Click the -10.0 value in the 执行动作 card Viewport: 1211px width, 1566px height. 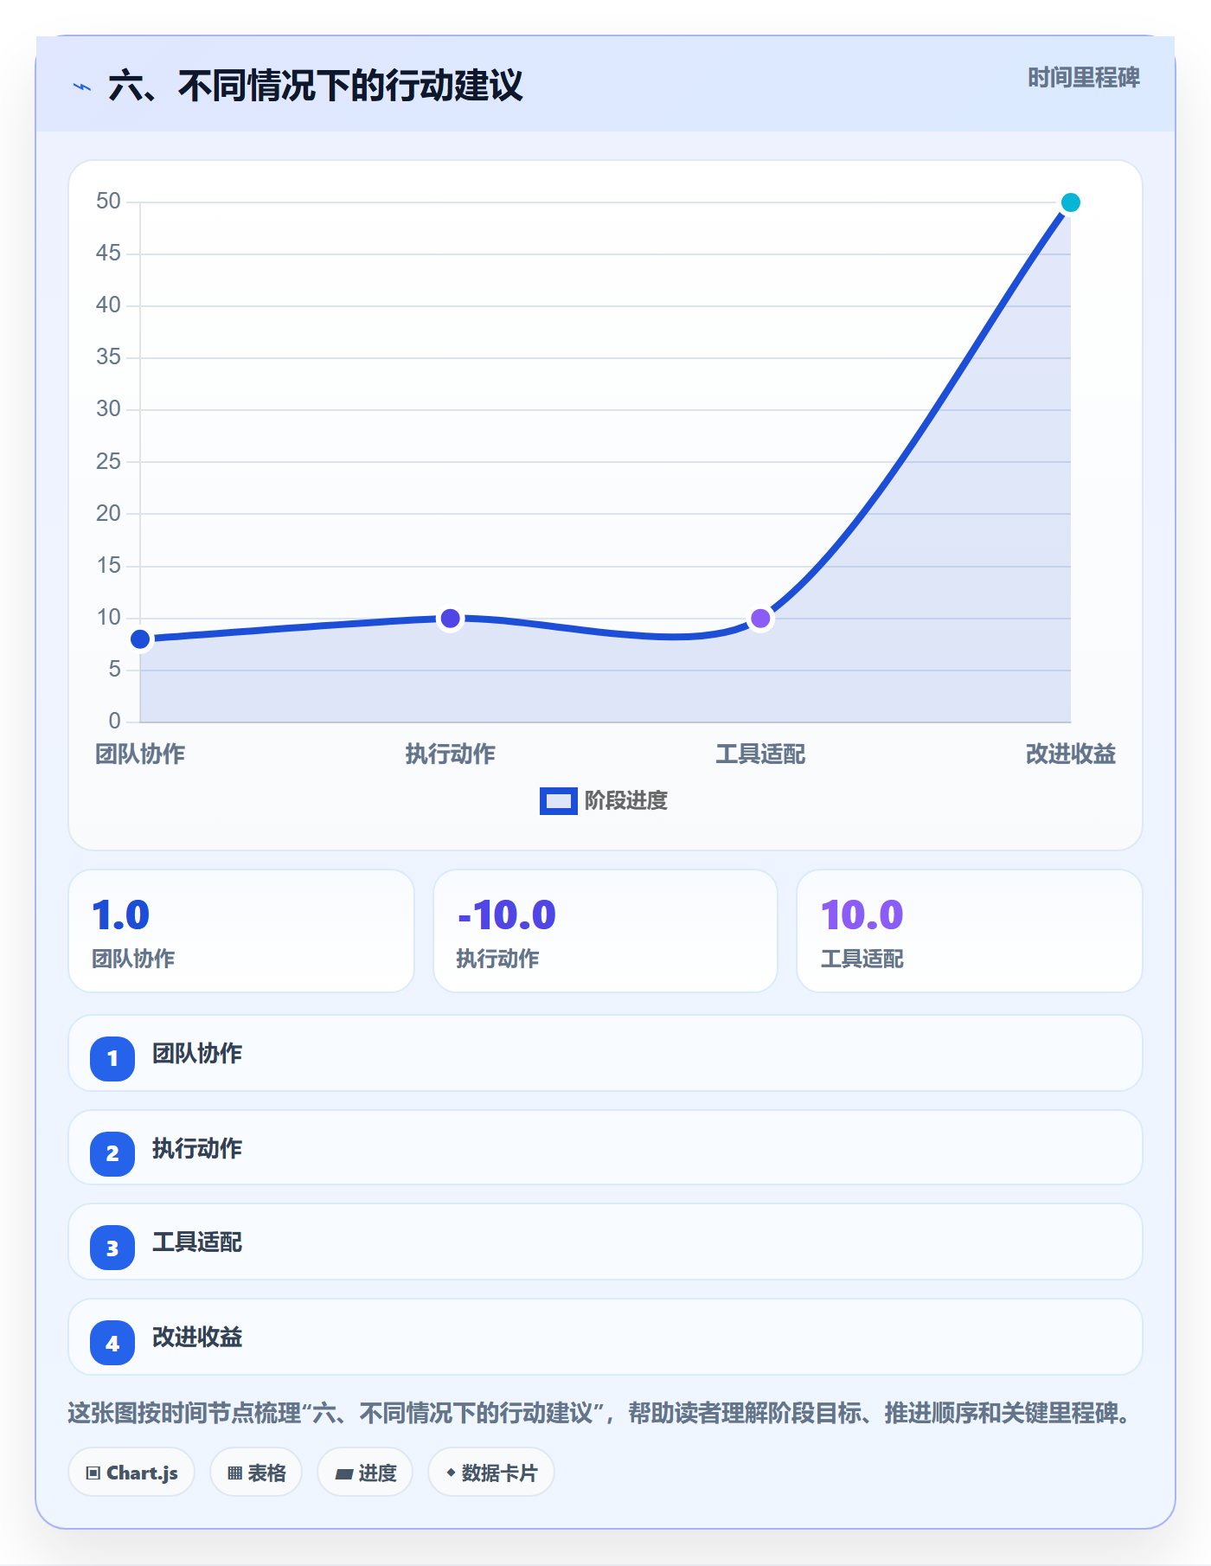tap(507, 915)
